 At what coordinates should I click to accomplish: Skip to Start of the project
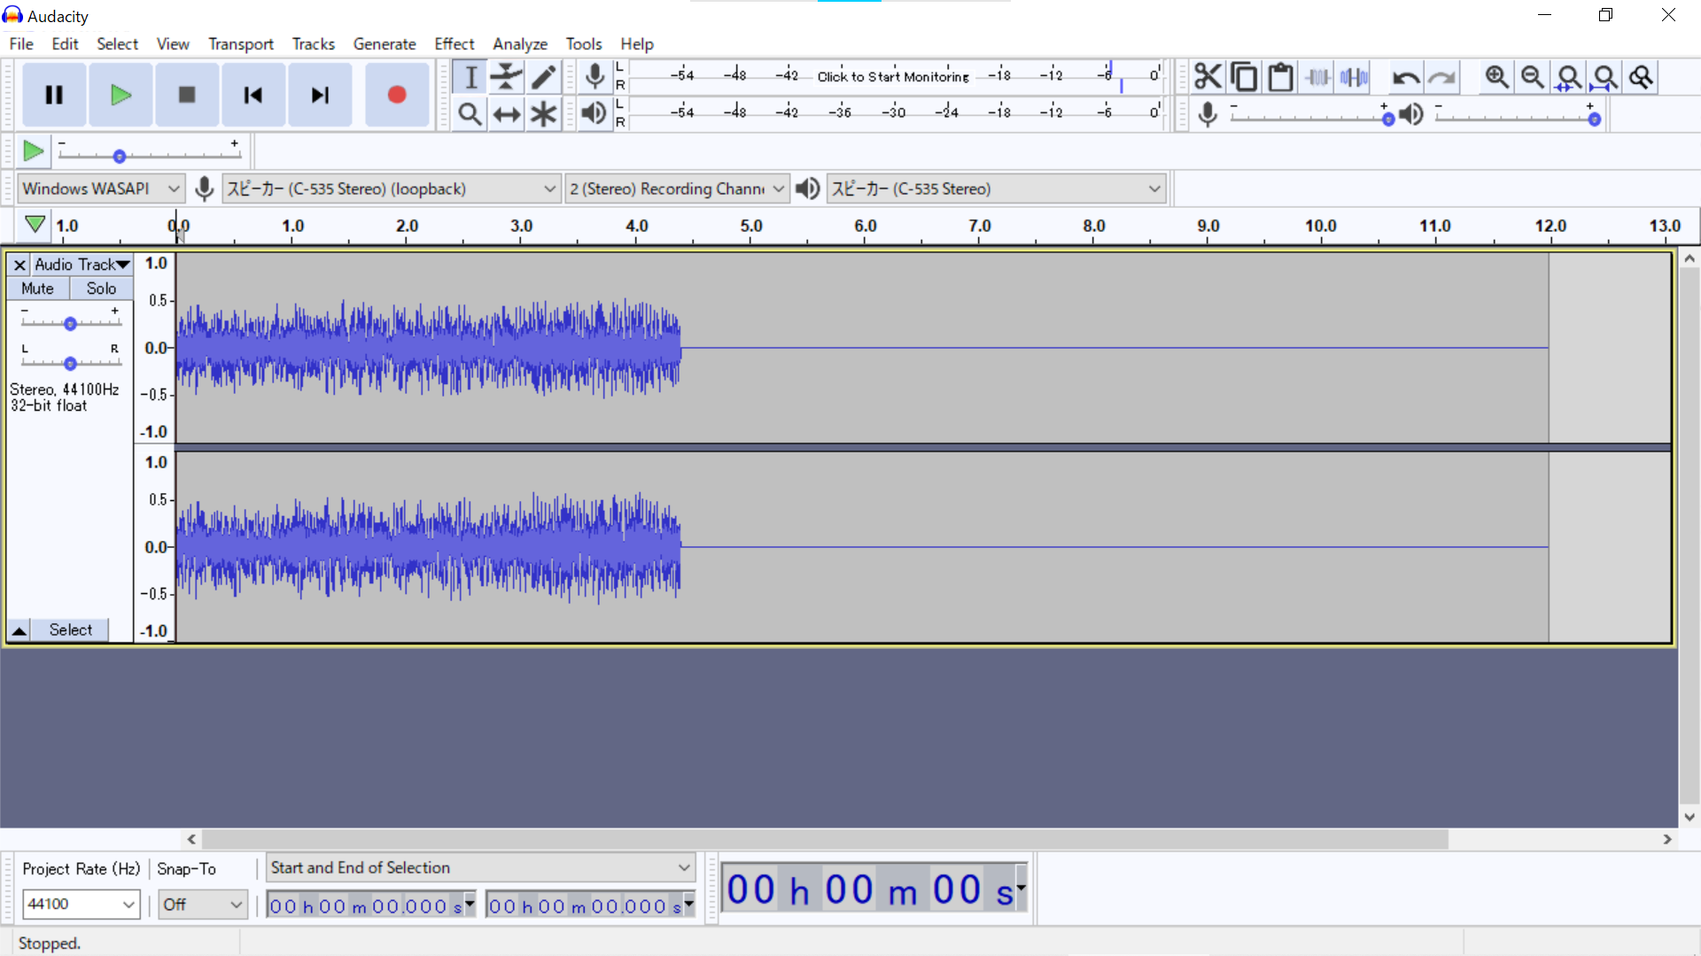click(x=253, y=95)
